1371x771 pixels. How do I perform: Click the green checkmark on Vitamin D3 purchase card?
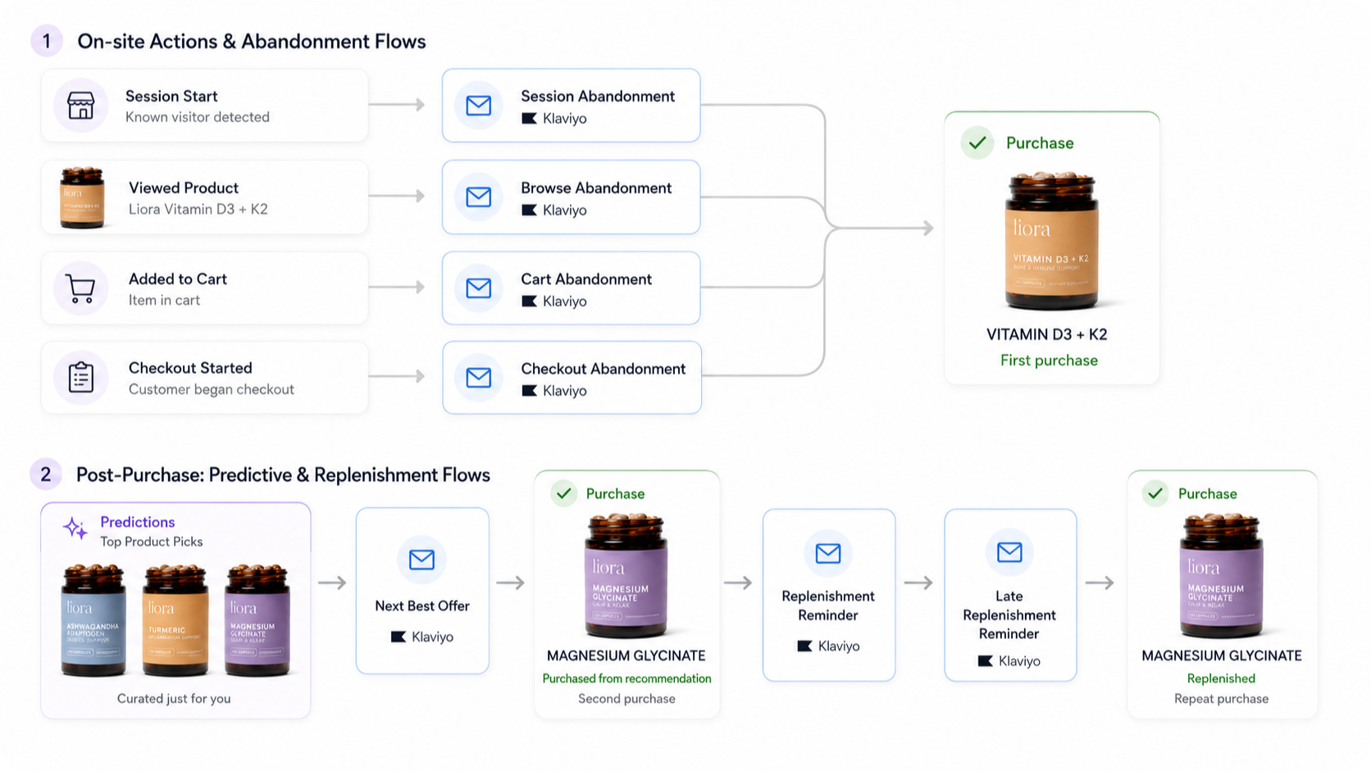coord(977,143)
